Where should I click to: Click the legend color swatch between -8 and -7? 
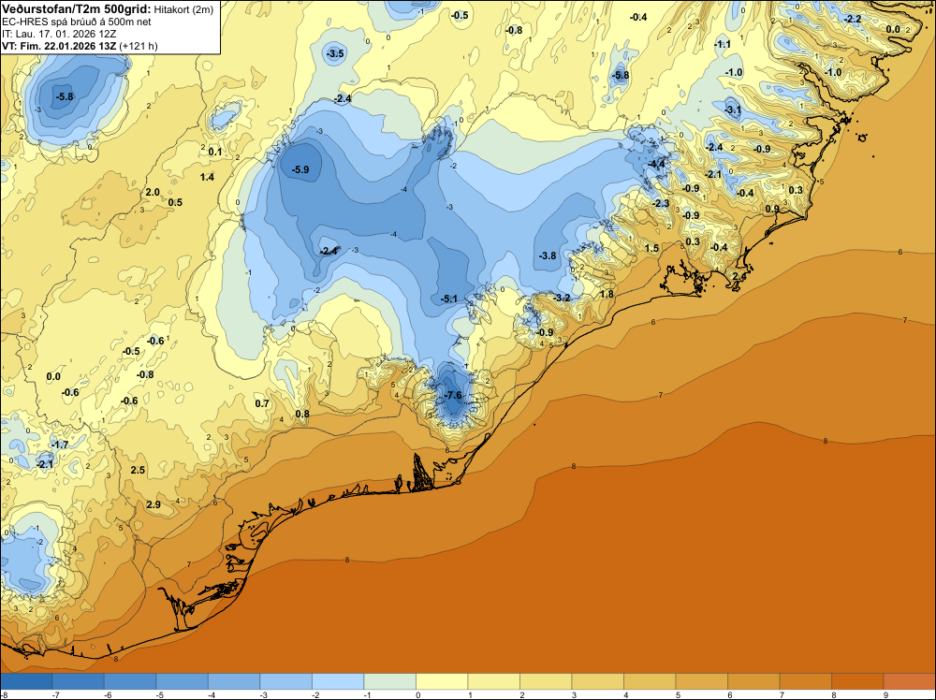coord(26,681)
